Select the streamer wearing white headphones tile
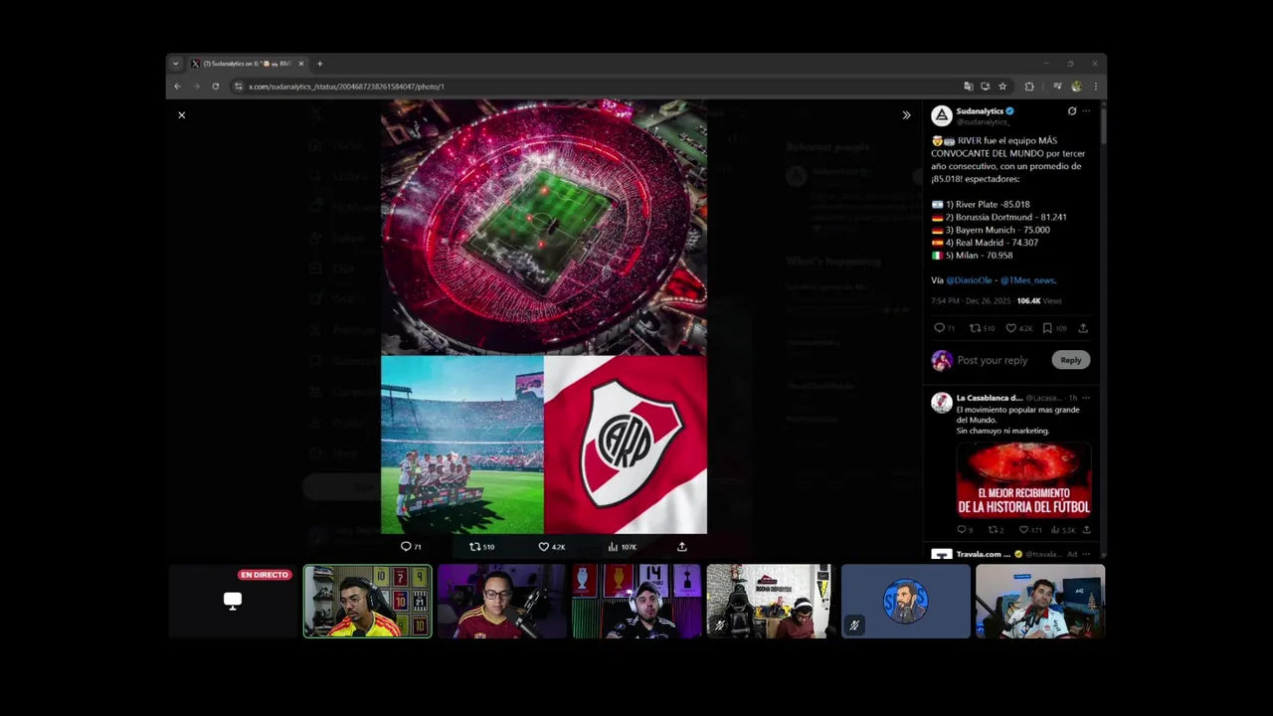This screenshot has width=1273, height=716. pos(636,602)
